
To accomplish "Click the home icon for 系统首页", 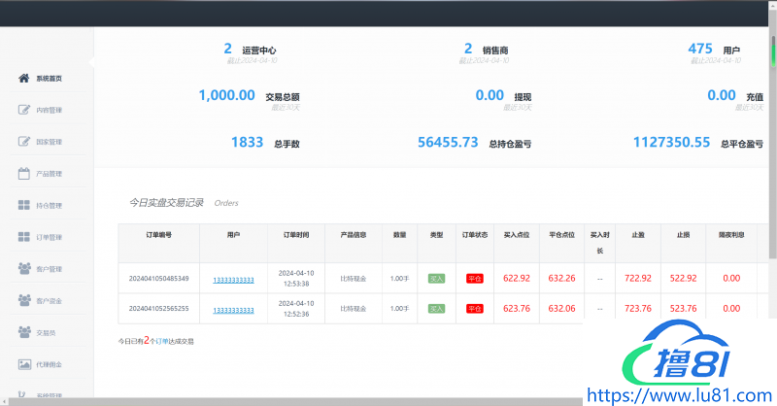I will click(24, 78).
